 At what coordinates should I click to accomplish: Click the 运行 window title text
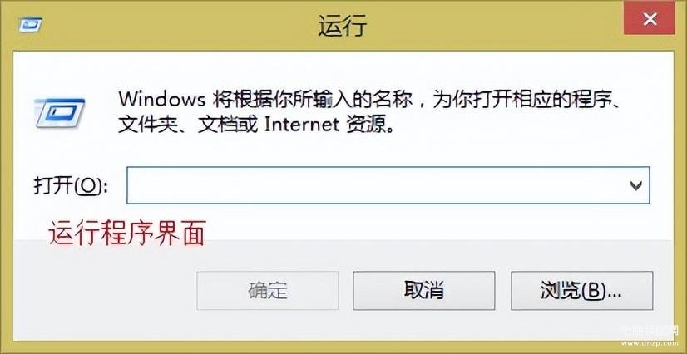[x=342, y=25]
